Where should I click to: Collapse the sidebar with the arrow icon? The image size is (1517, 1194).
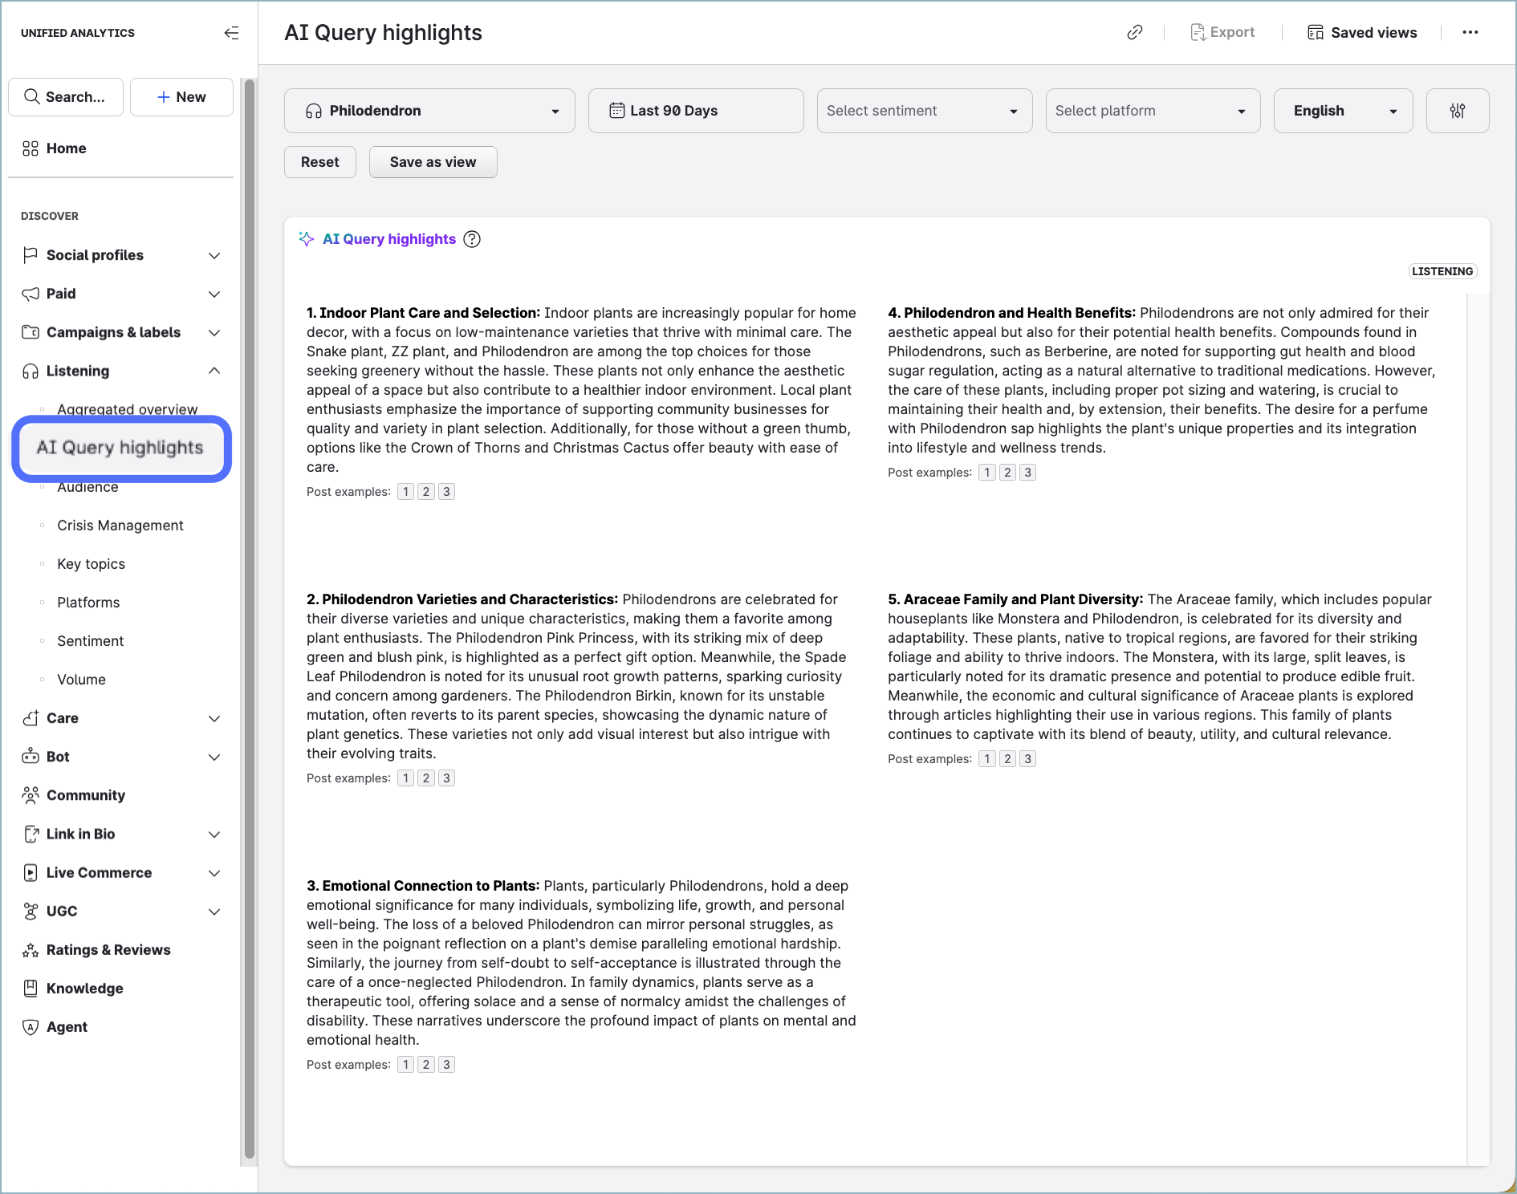pos(231,33)
